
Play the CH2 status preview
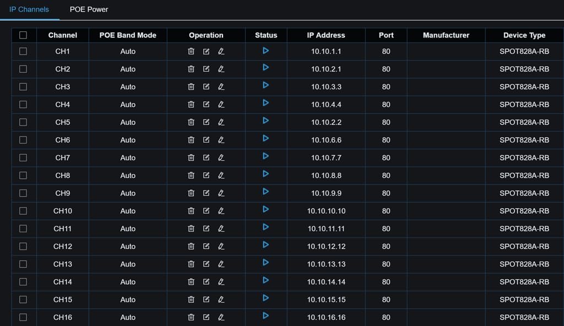pyautogui.click(x=265, y=68)
